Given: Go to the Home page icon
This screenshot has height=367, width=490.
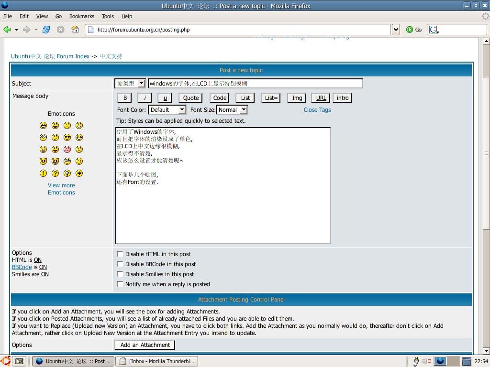Looking at the screenshot, I should pos(75,30).
